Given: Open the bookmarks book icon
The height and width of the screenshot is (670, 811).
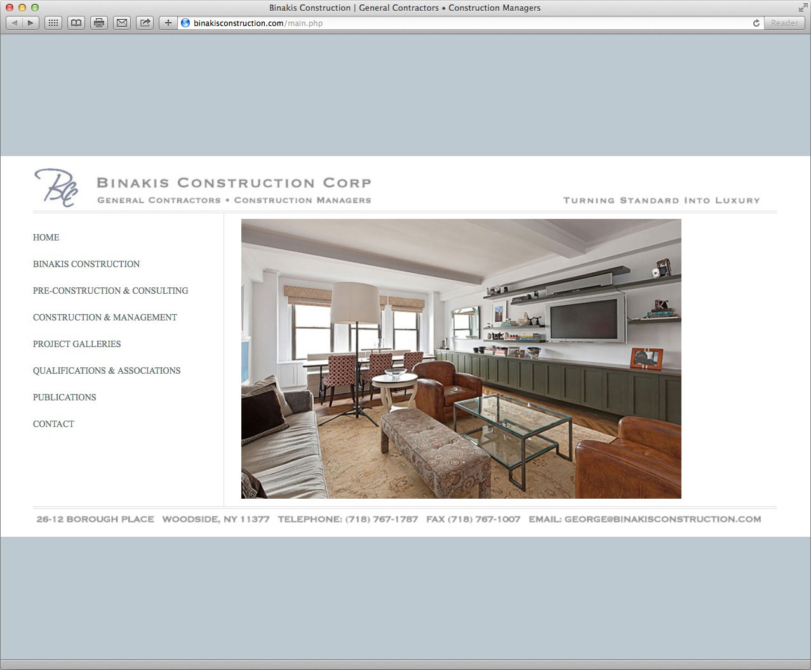Looking at the screenshot, I should click(x=76, y=23).
